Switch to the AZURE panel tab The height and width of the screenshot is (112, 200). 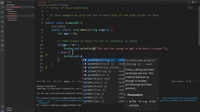coord(73,82)
